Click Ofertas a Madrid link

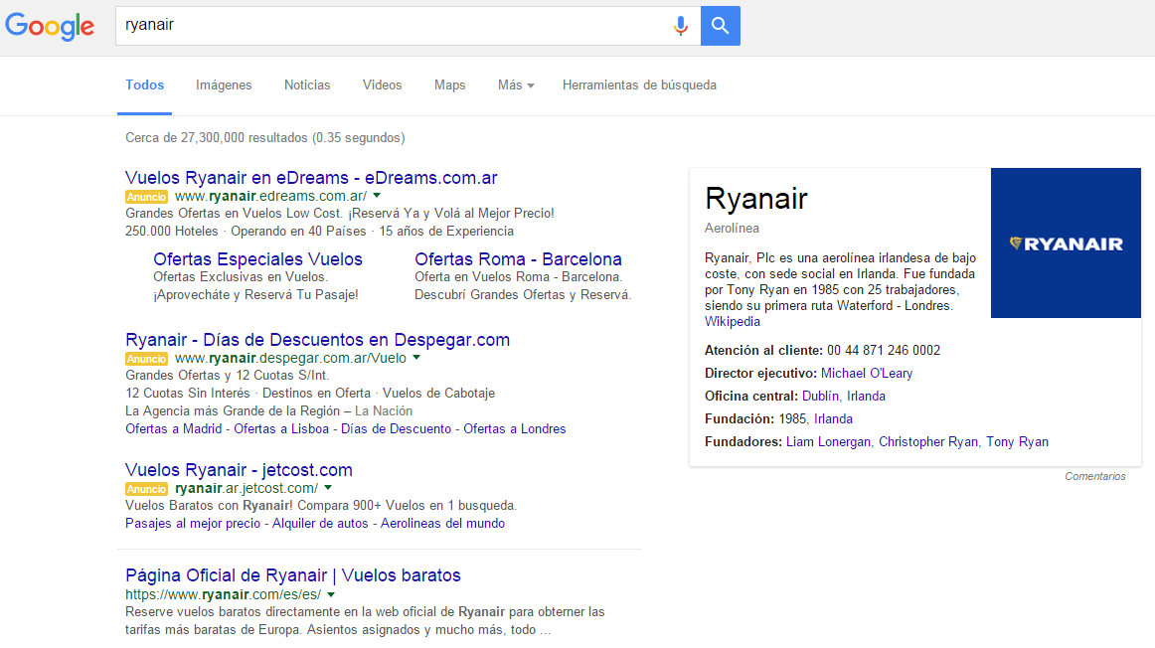tap(173, 428)
